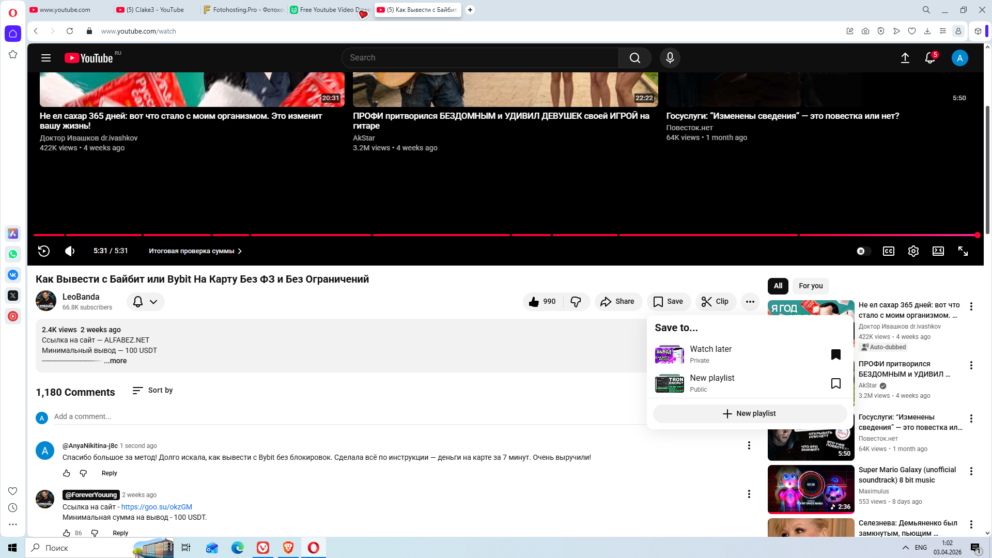Screen dimensions: 992x558
Task: Switch to the CJake3 YouTube browser tab
Action: click(x=155, y=10)
